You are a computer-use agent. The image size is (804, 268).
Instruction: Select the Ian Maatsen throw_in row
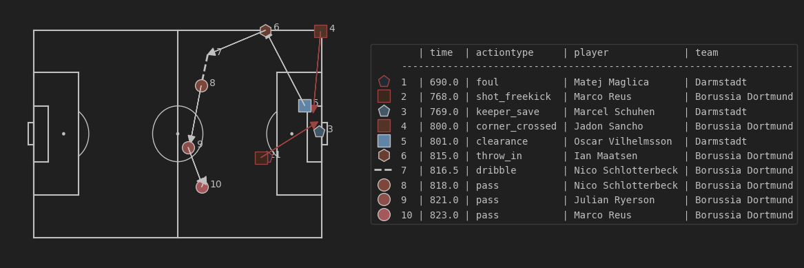coord(584,156)
